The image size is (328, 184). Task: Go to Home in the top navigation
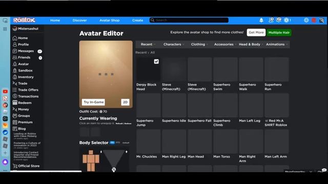point(55,20)
